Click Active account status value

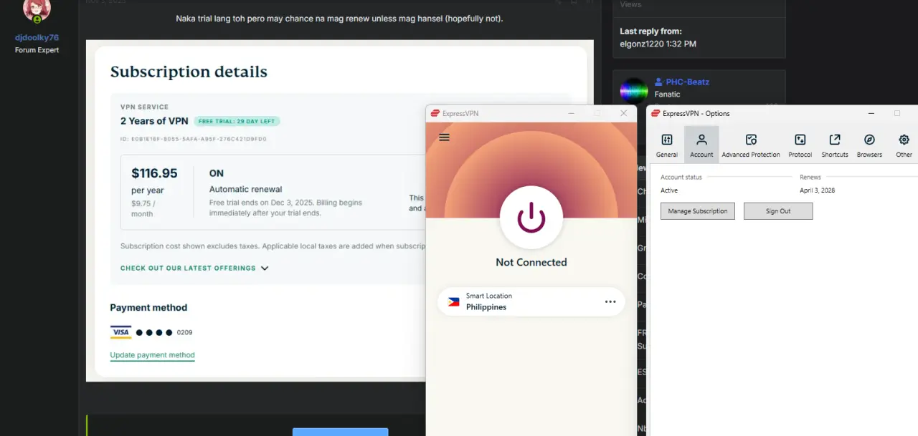[x=669, y=190]
